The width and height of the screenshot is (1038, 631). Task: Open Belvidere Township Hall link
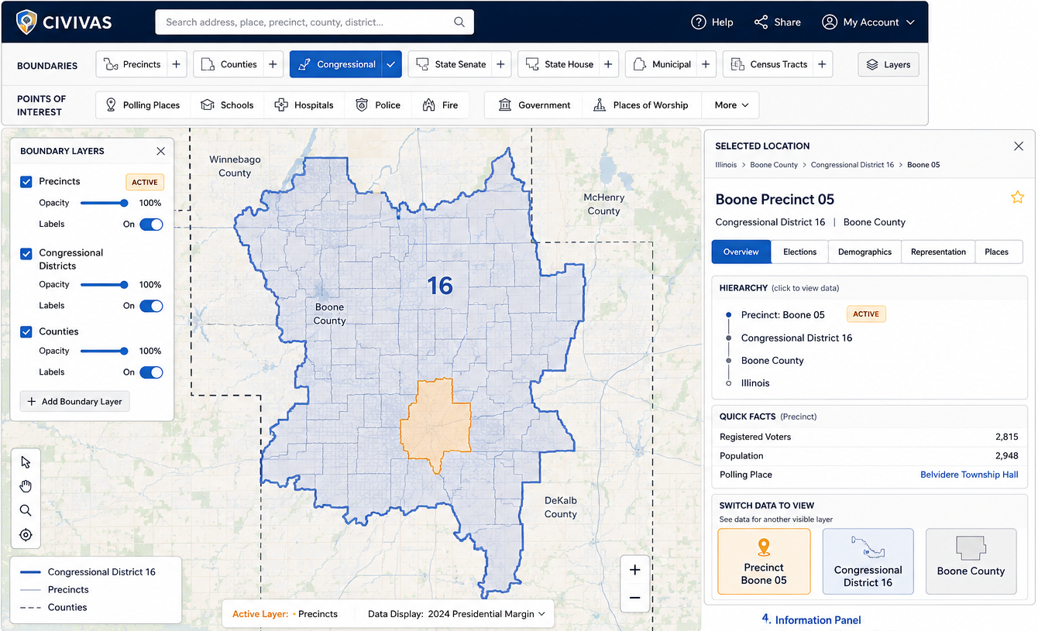coord(969,475)
